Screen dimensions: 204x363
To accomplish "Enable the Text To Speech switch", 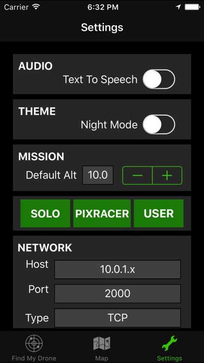I will click(x=159, y=79).
